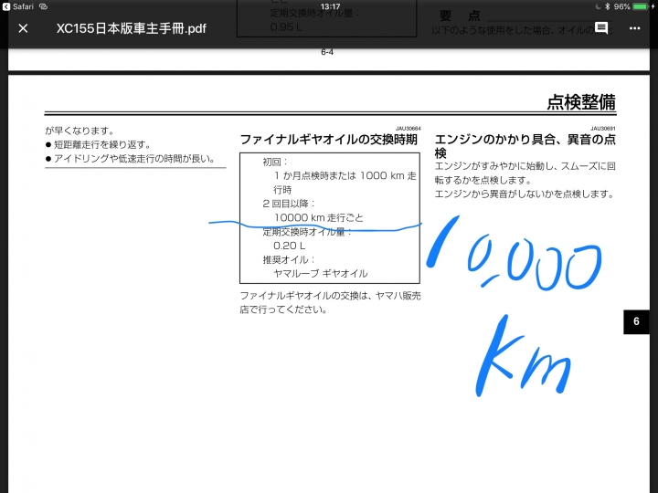Select the label 推奨オイル:
This screenshot has width=658, height=493.
click(289, 260)
